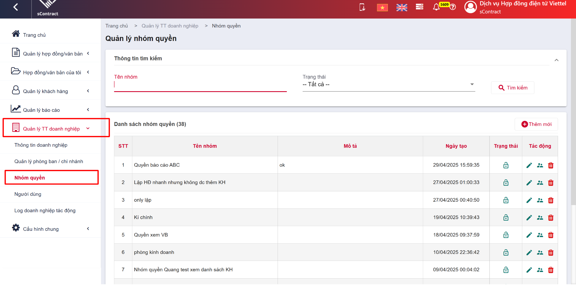This screenshot has height=287, width=576.
Task: Delete the 'only lập' group via trash icon
Action: pyautogui.click(x=551, y=200)
